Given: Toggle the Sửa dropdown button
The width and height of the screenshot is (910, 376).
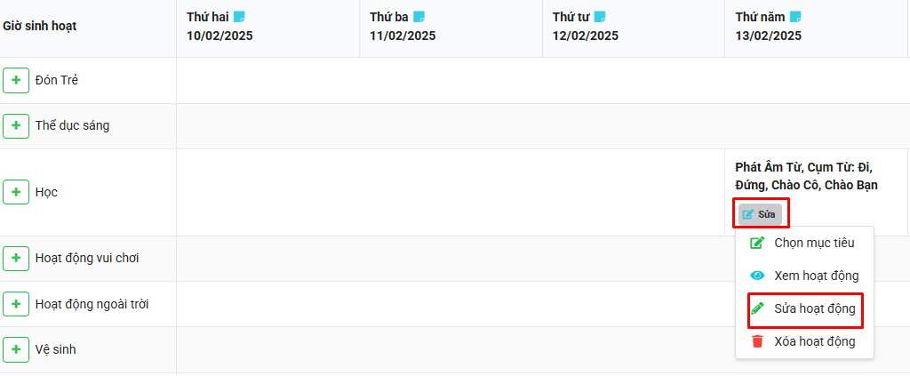Looking at the screenshot, I should [x=760, y=214].
